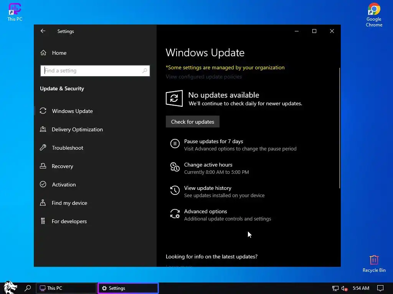Image resolution: width=393 pixels, height=294 pixels.
Task: Click the taskbar search magnifier
Action: point(28,288)
